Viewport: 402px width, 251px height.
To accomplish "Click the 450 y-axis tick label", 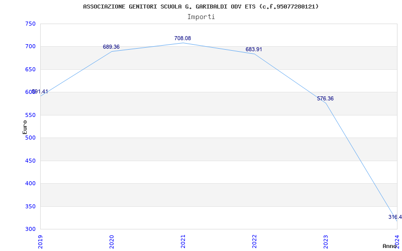I will 30,161.
